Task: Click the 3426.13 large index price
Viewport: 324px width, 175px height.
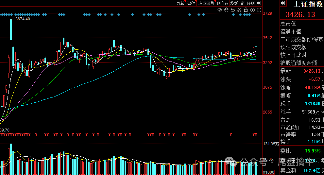Action: coord(300,14)
